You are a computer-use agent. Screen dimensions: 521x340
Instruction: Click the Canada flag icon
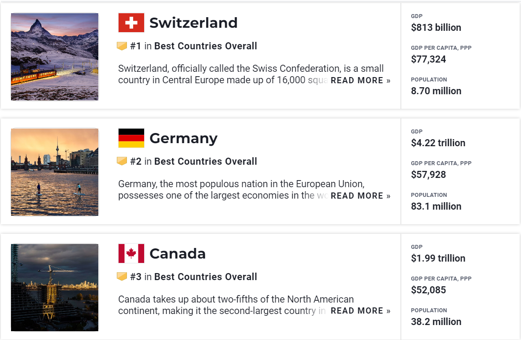(x=131, y=253)
